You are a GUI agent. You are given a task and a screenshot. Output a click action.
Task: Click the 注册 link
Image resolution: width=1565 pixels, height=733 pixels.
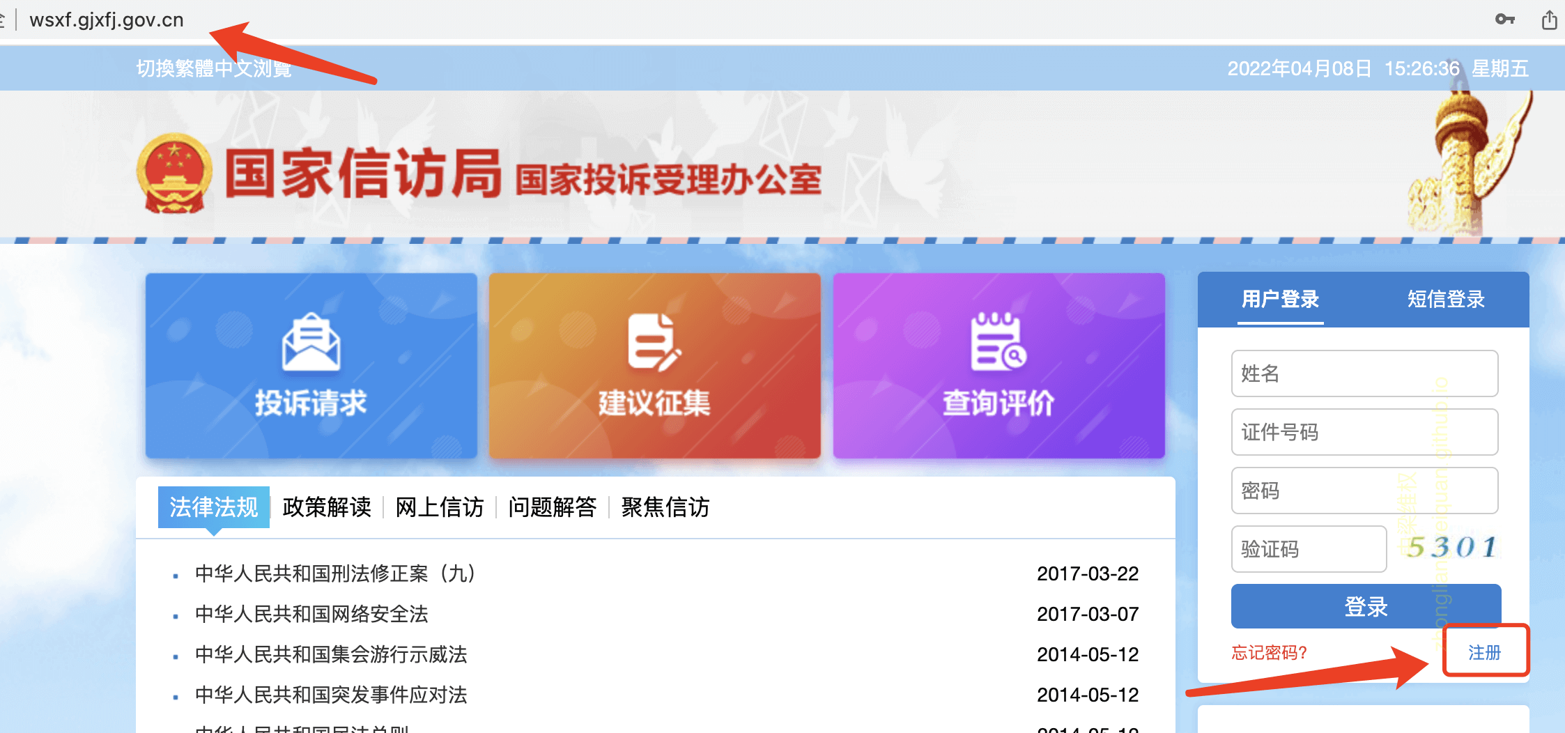1485,653
